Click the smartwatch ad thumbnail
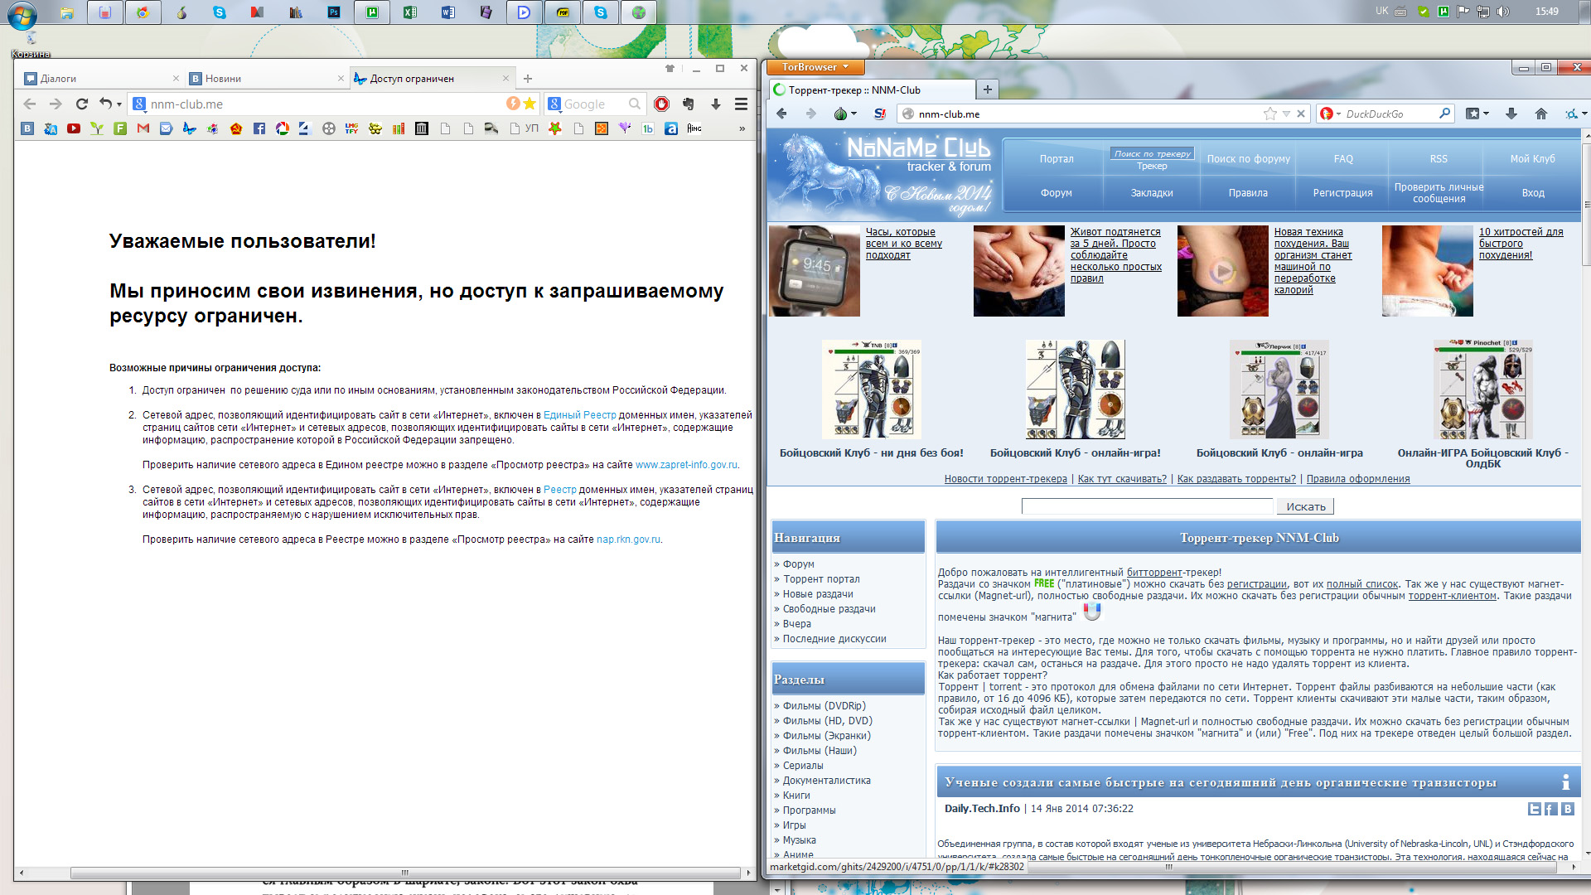 pyautogui.click(x=815, y=271)
